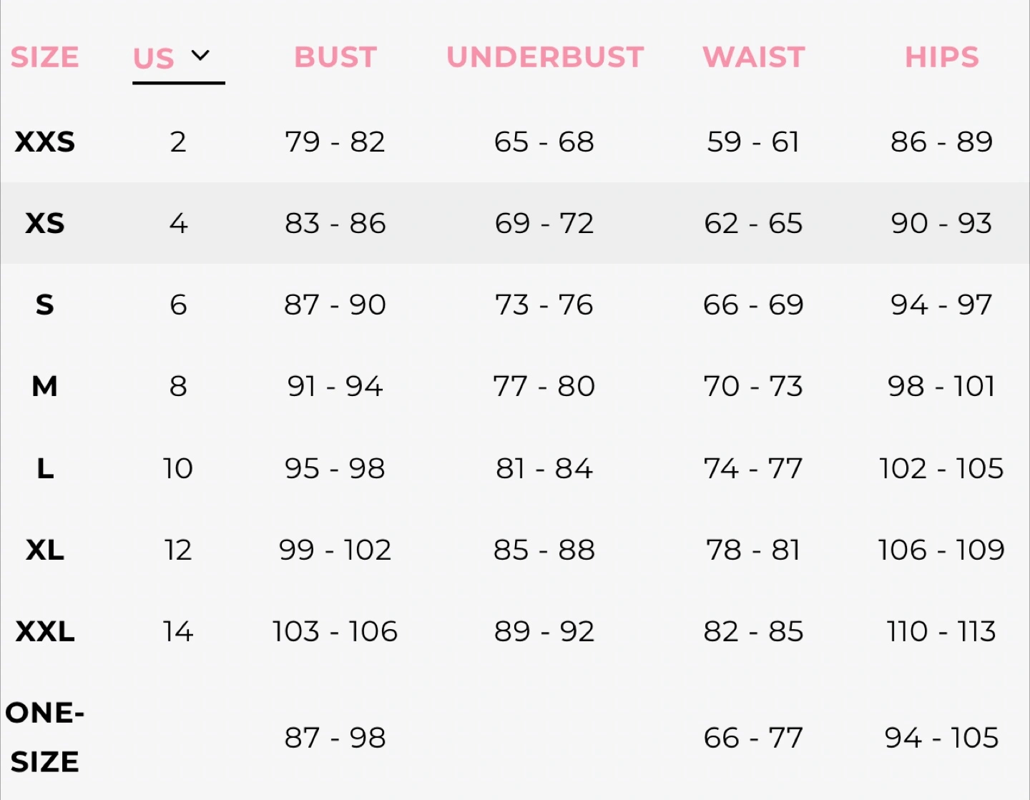The height and width of the screenshot is (800, 1030).
Task: Click the M size label
Action: [44, 387]
